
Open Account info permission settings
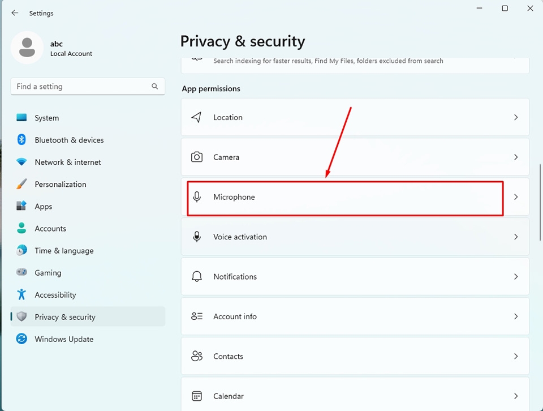pyautogui.click(x=355, y=316)
